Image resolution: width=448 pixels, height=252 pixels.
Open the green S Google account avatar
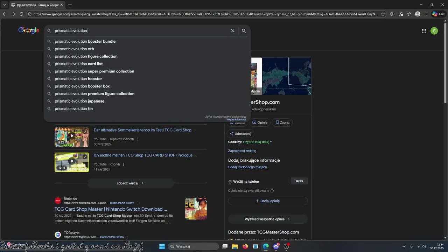click(x=434, y=31)
